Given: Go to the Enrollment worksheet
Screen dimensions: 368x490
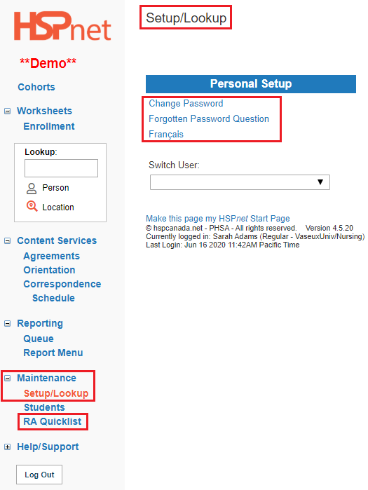Looking at the screenshot, I should pyautogui.click(x=49, y=126).
